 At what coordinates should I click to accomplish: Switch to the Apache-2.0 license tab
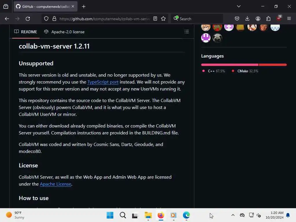point(64,32)
